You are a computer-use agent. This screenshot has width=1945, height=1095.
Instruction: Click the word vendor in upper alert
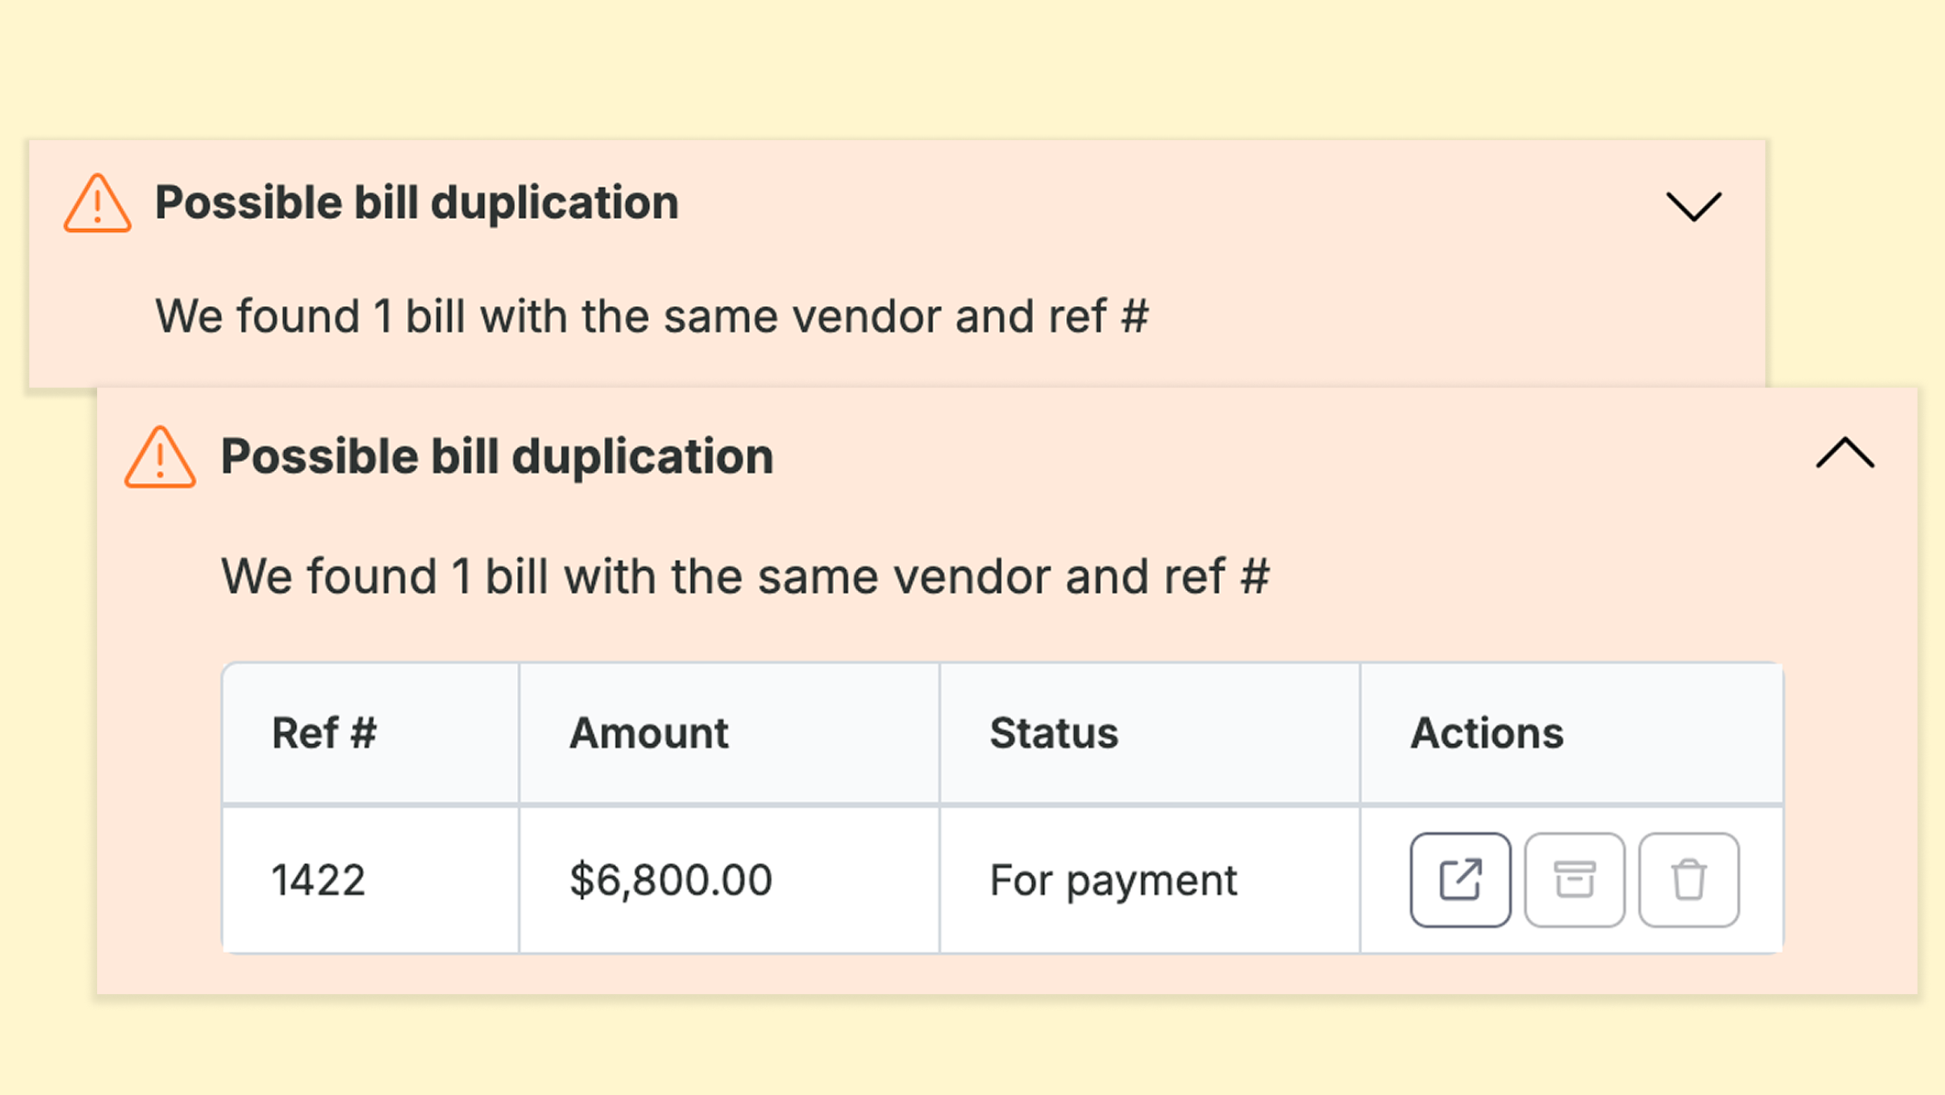866,316
